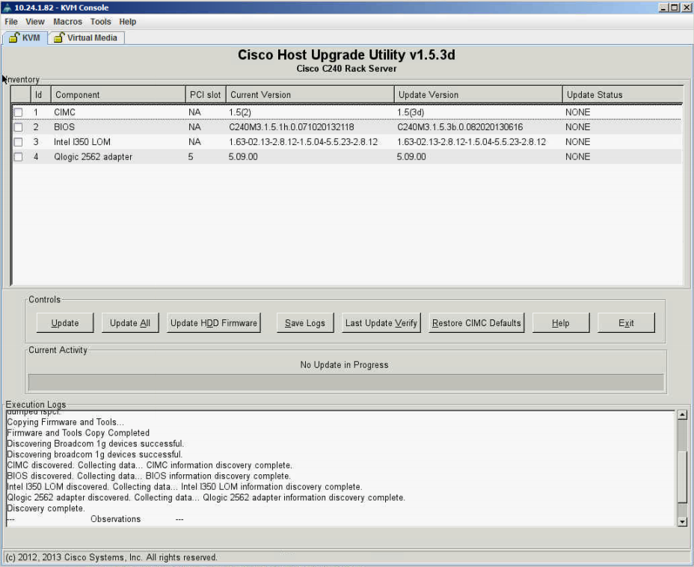Minimize the KVM Console window
Image resolution: width=694 pixels, height=567 pixels.
pos(663,7)
